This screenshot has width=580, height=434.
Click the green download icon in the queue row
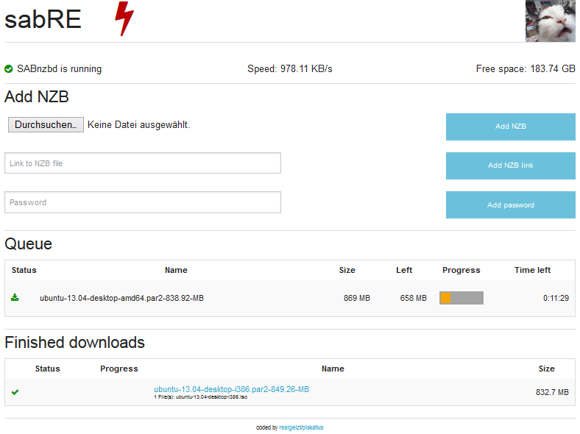tap(15, 297)
